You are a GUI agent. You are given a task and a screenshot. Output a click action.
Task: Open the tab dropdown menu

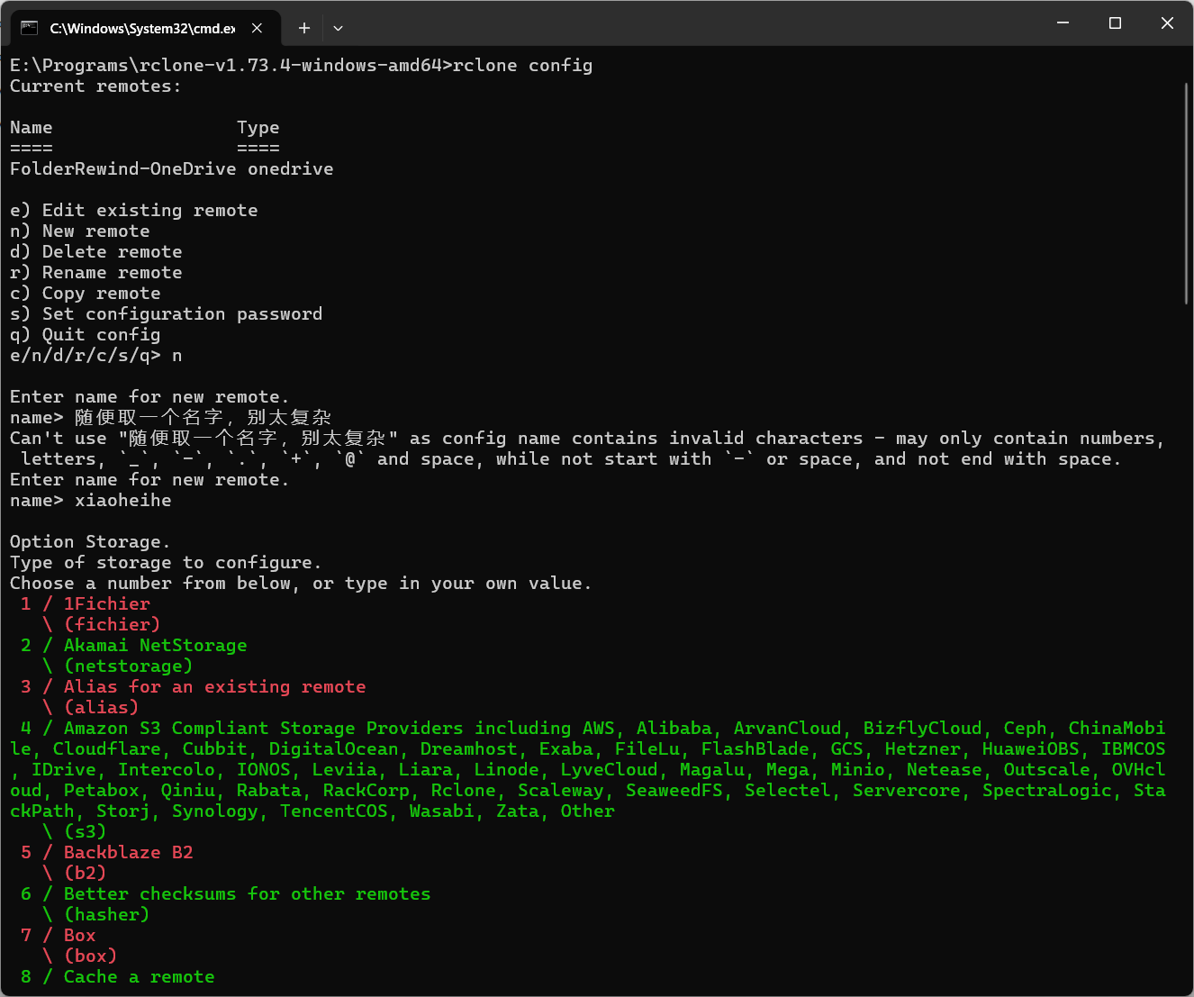click(x=338, y=28)
